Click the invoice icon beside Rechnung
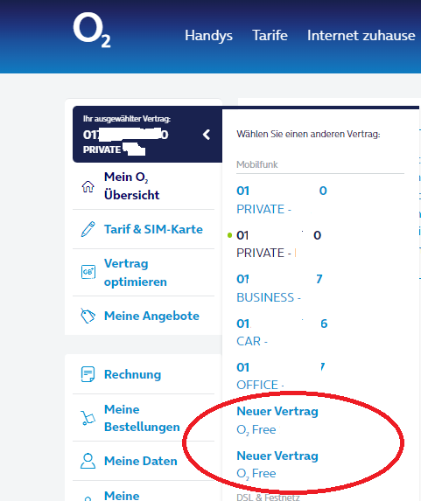421x501 pixels. click(x=88, y=374)
